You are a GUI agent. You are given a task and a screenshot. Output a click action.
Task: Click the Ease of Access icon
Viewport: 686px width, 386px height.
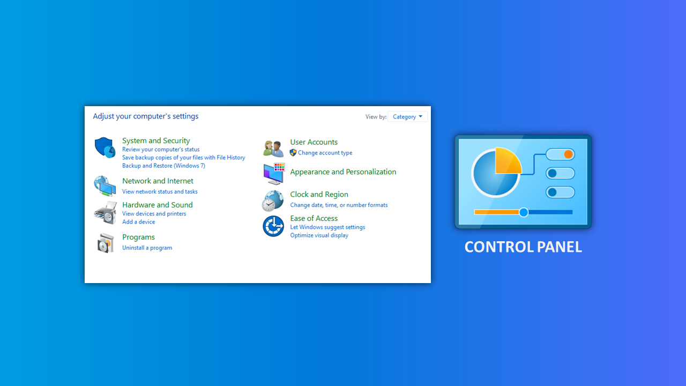point(273,226)
